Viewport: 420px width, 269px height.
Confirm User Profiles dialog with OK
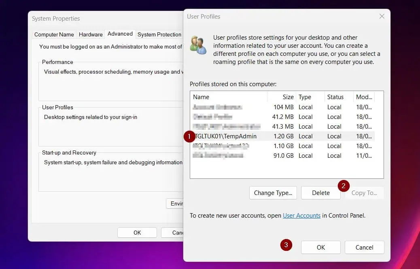point(320,247)
